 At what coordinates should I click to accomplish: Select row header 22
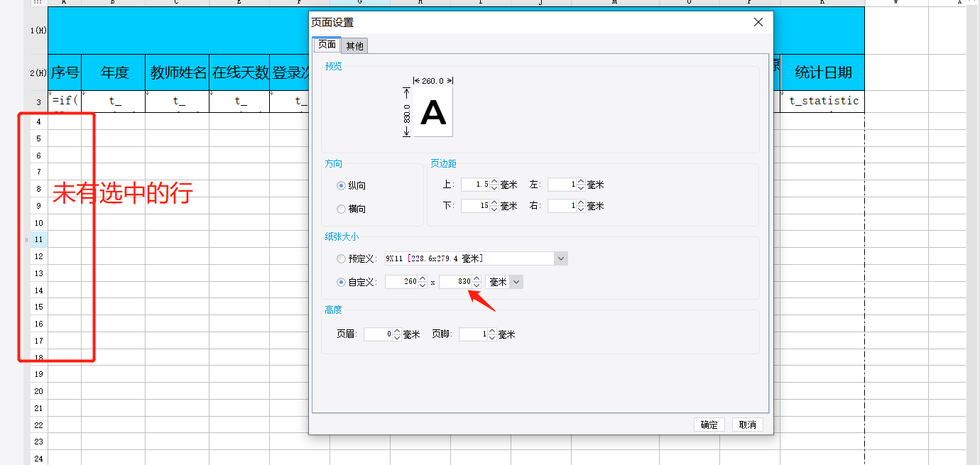click(x=38, y=425)
